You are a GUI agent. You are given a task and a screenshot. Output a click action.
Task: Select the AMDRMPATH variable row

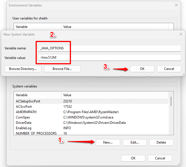click(92, 112)
